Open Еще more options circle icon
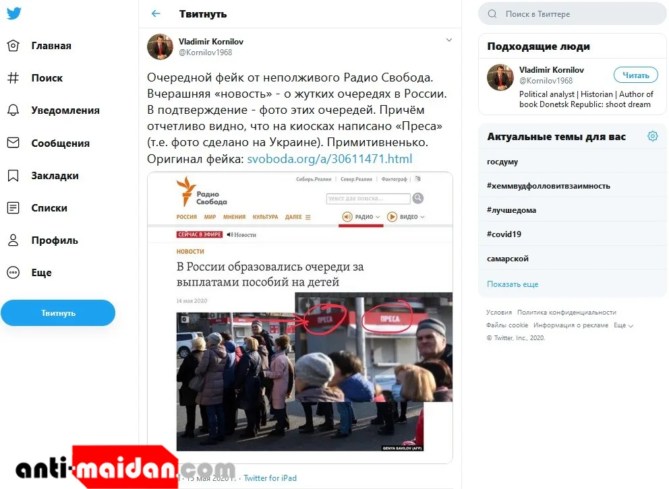Viewport: 669px width, 489px height. [x=13, y=273]
